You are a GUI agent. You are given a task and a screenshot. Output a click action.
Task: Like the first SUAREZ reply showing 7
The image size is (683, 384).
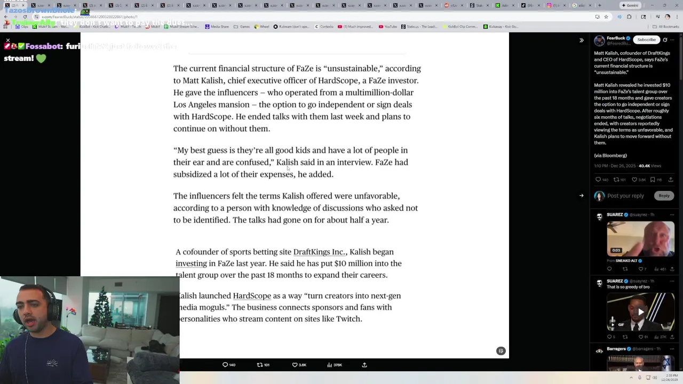(641, 269)
